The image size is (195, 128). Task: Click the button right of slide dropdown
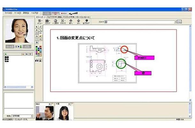(x=179, y=22)
